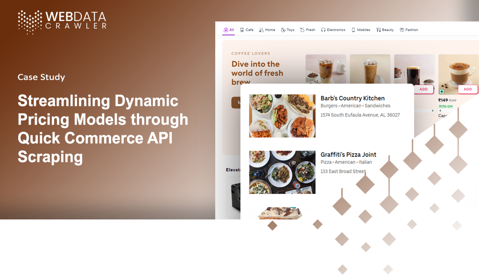This screenshot has height=275, width=479.
Task: Add the black coffee with its ADD button
Action: pyautogui.click(x=423, y=89)
